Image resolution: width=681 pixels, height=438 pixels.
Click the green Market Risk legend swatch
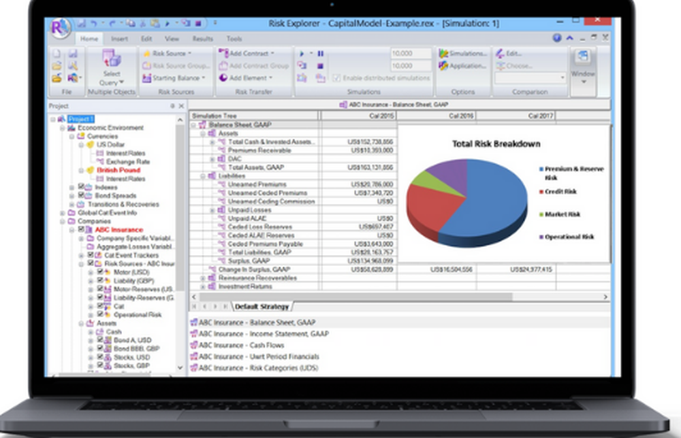click(541, 214)
